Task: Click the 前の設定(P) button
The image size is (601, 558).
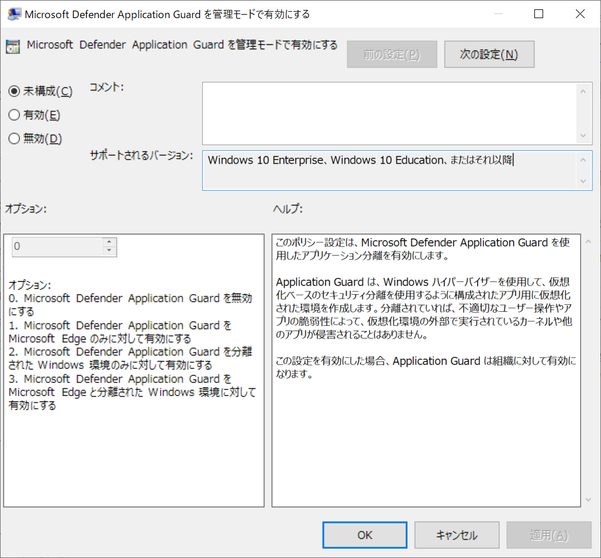Action: coord(392,54)
